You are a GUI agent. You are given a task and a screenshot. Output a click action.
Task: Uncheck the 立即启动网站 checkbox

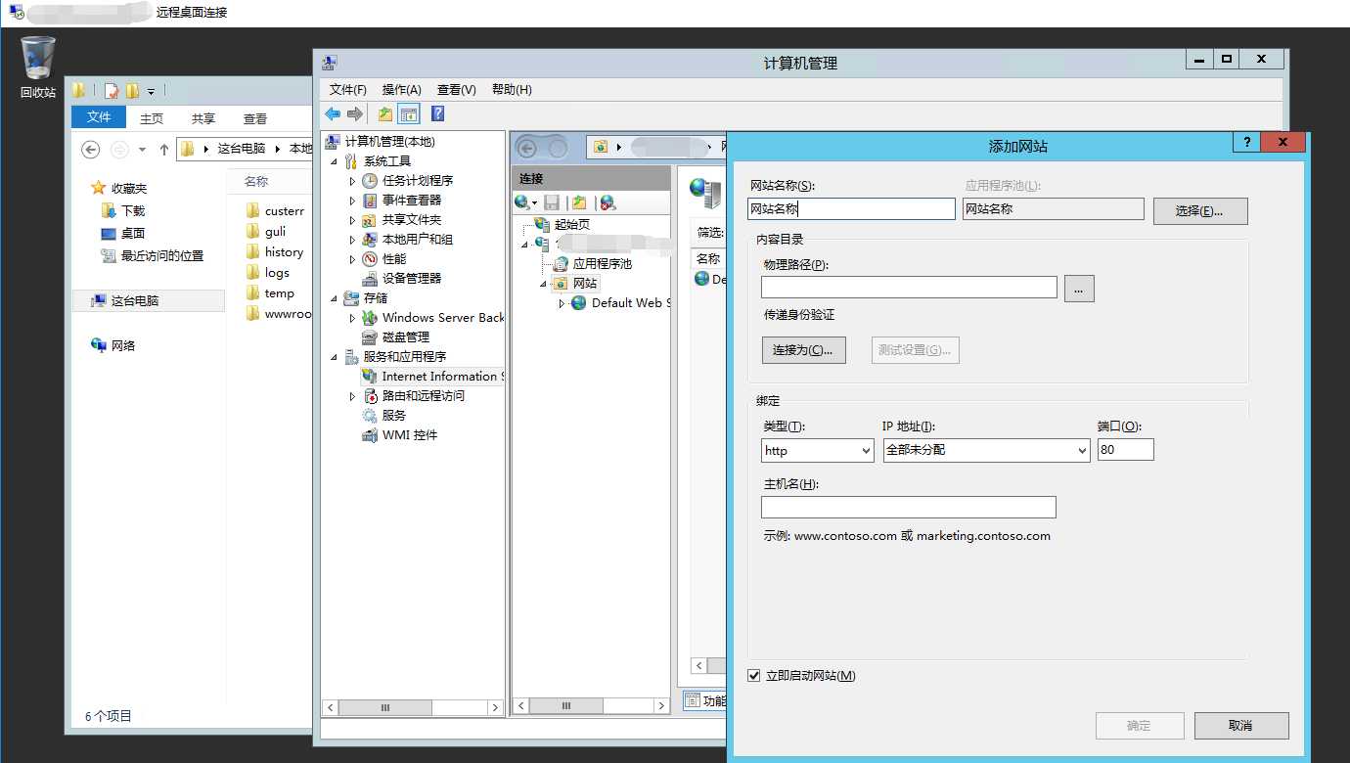point(754,676)
